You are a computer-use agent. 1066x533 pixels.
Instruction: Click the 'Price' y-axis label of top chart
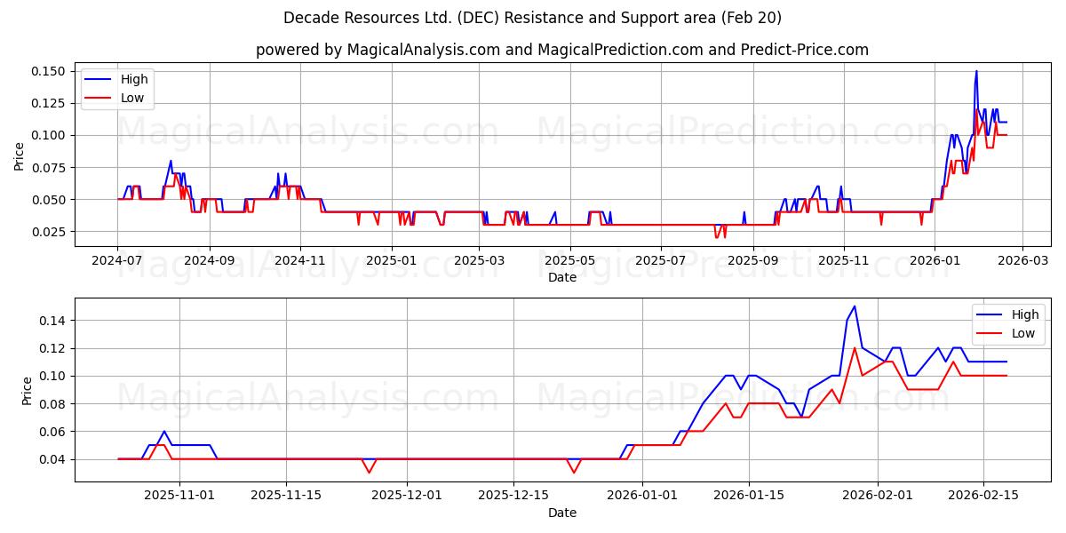20,155
